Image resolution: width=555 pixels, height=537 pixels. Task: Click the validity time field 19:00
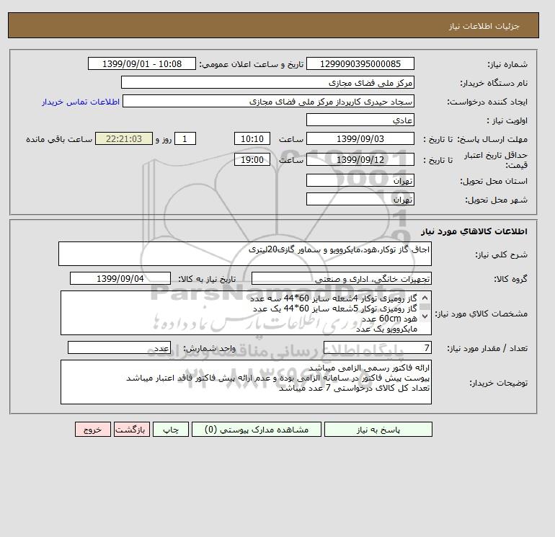[x=252, y=159]
